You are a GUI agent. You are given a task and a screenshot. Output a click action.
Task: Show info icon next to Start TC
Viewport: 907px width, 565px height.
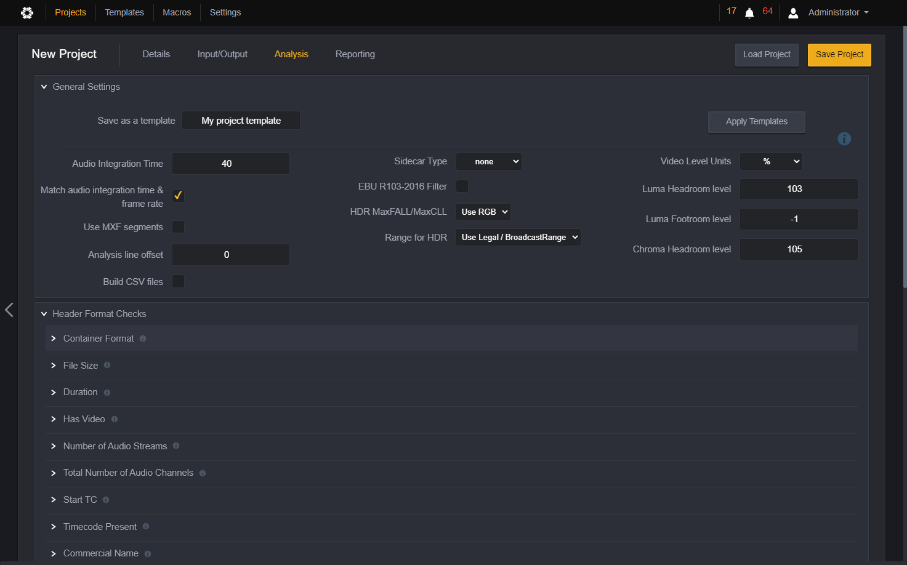click(106, 500)
